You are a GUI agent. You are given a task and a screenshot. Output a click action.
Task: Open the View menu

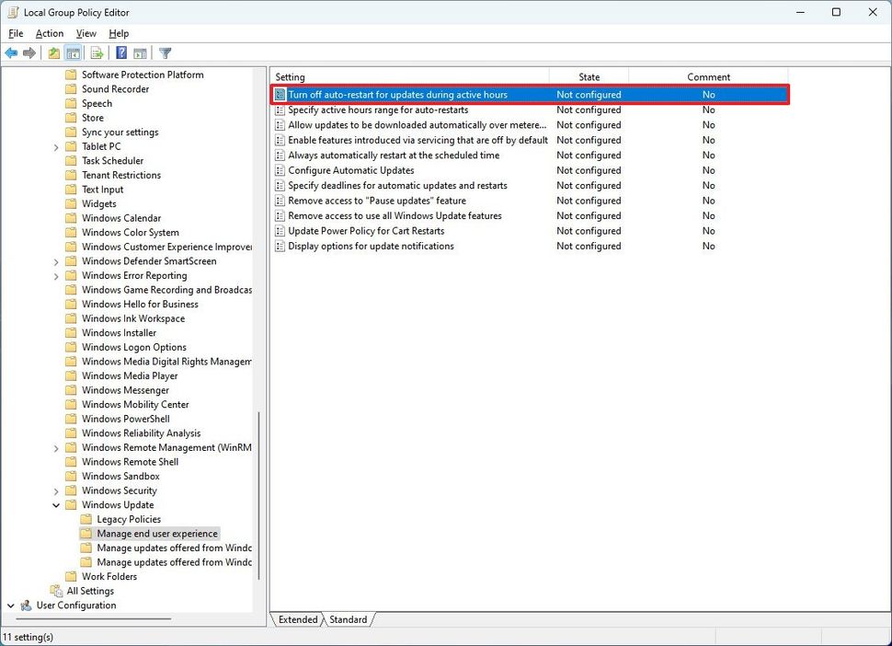point(86,33)
